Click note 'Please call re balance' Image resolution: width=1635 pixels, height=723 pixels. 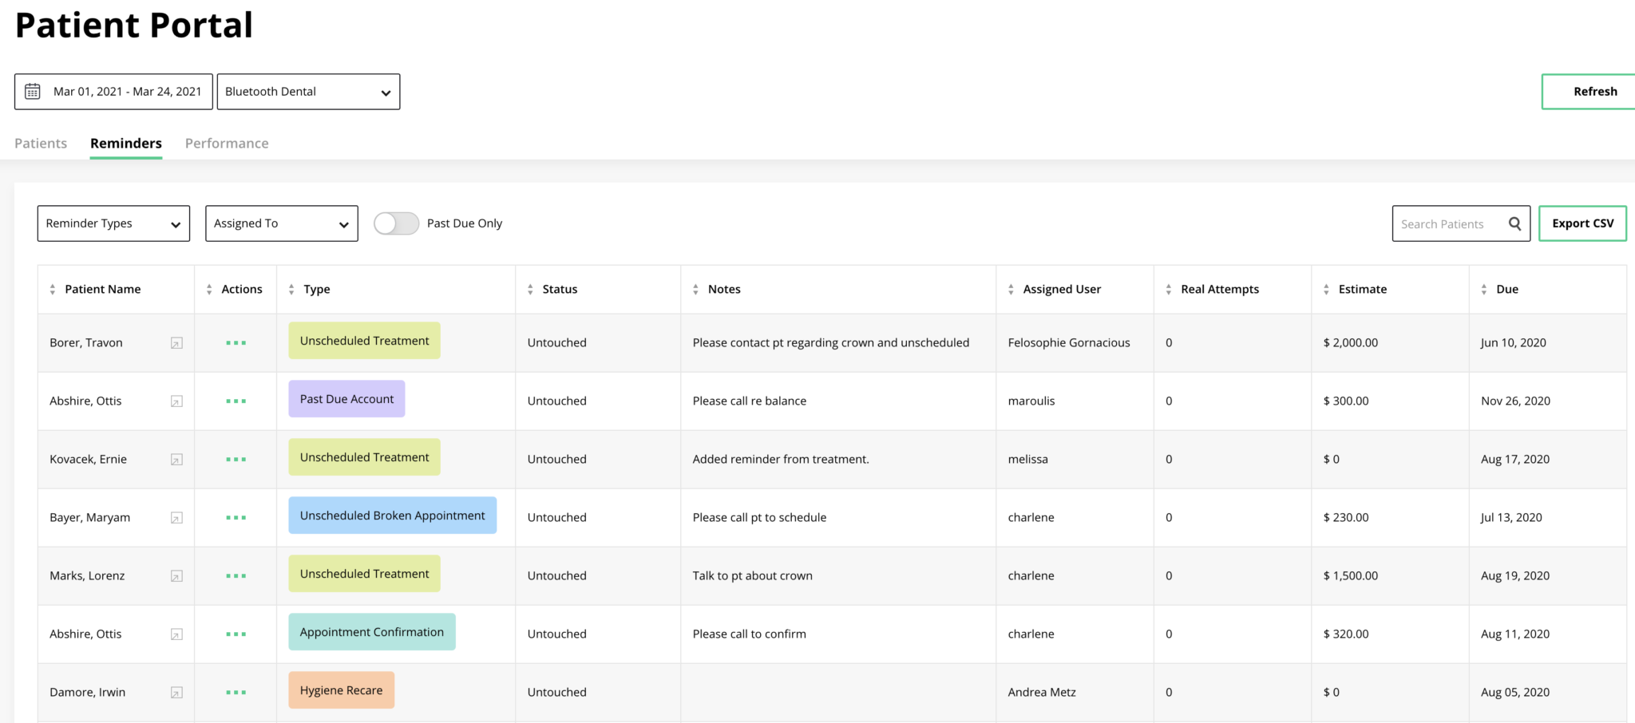(x=750, y=401)
